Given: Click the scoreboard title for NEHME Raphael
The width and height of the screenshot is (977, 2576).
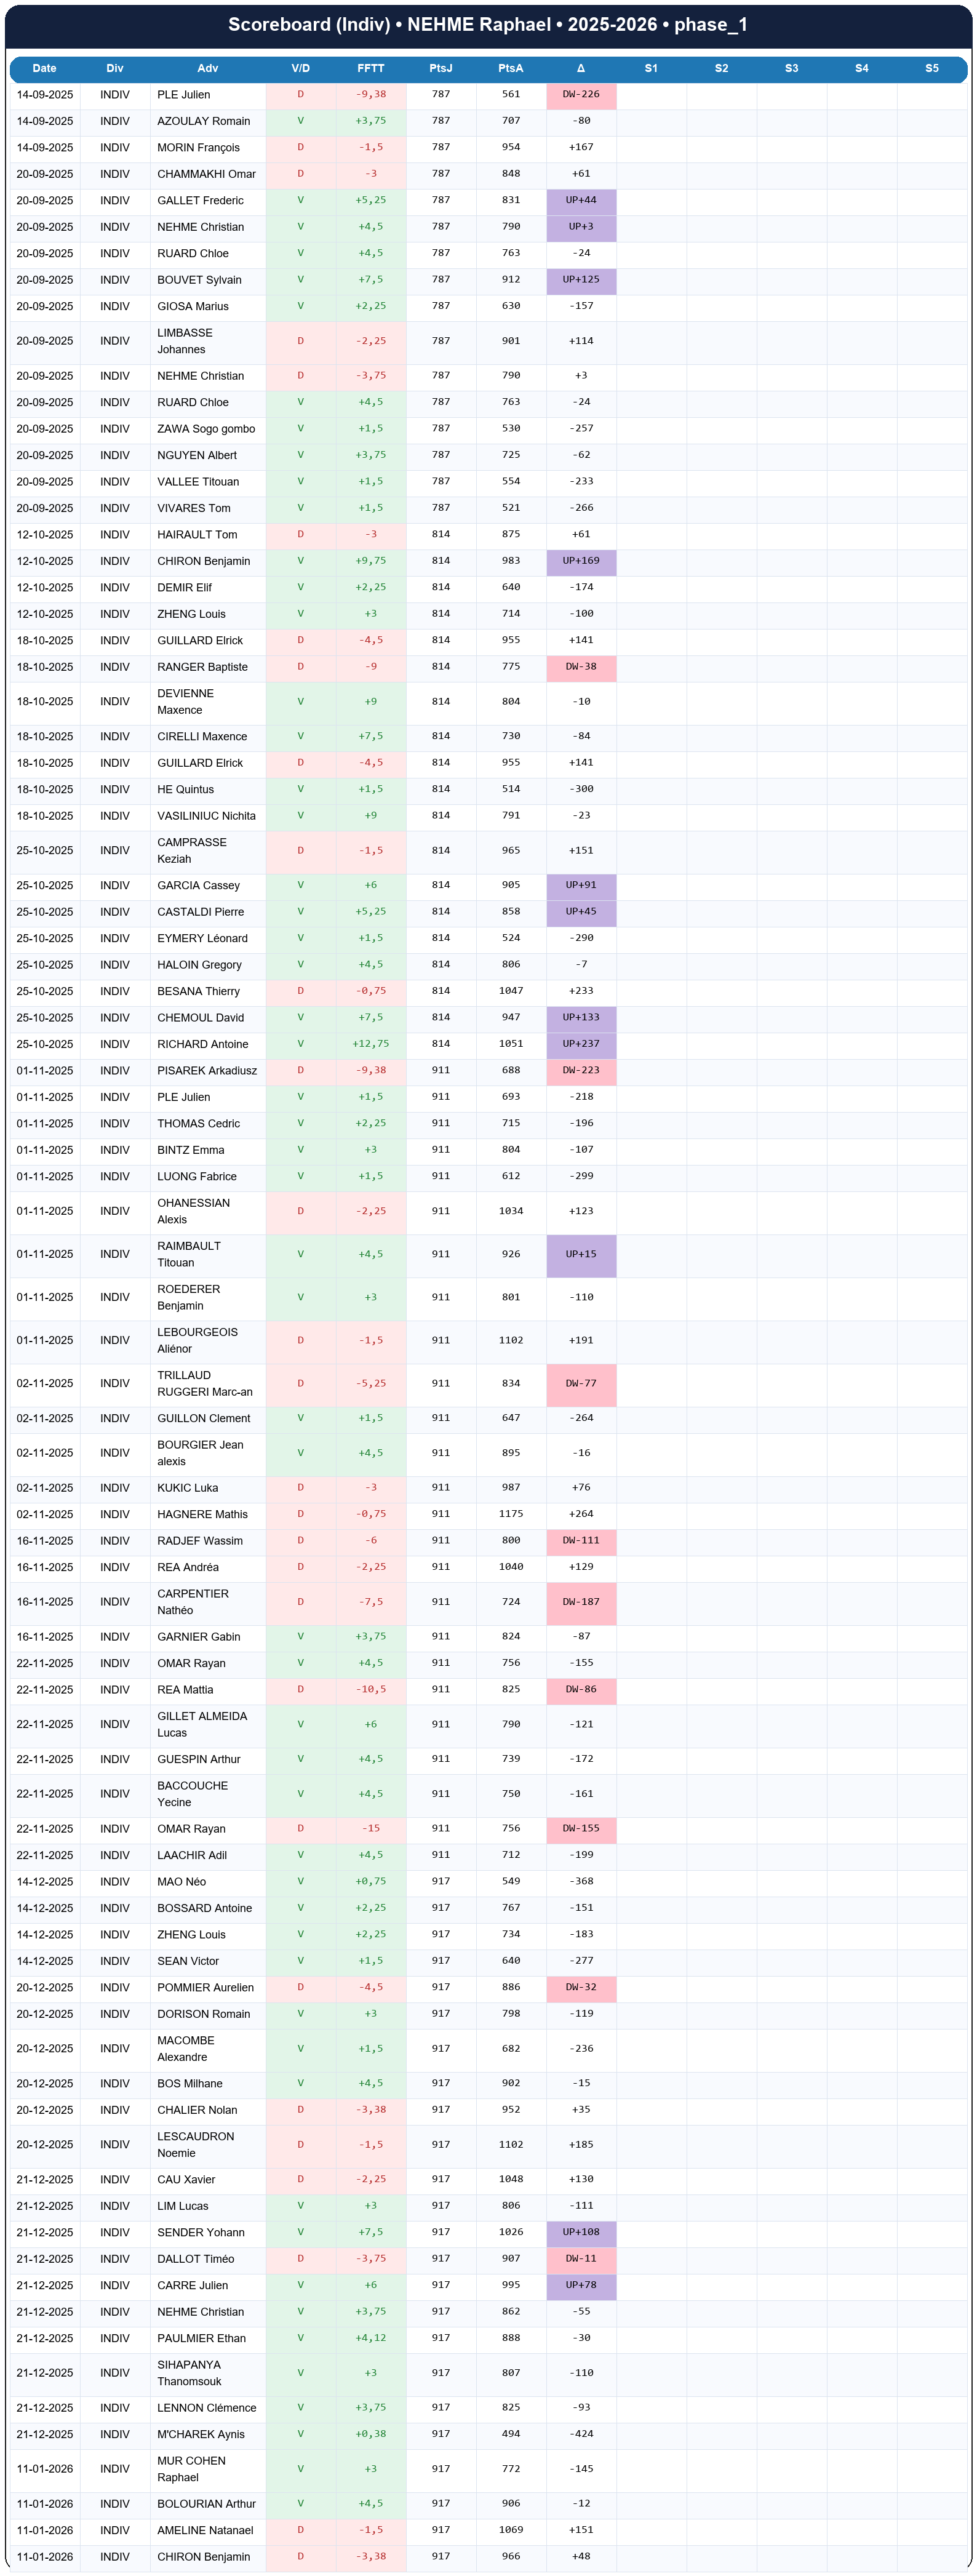Looking at the screenshot, I should [488, 25].
